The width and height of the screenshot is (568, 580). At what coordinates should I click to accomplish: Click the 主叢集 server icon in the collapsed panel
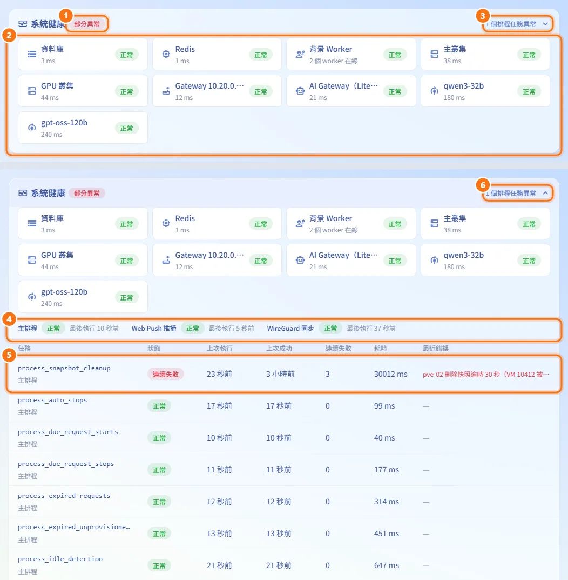click(x=435, y=55)
